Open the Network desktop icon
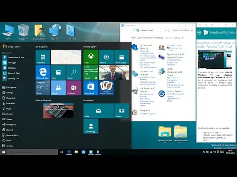The image size is (237, 177). pos(55,32)
